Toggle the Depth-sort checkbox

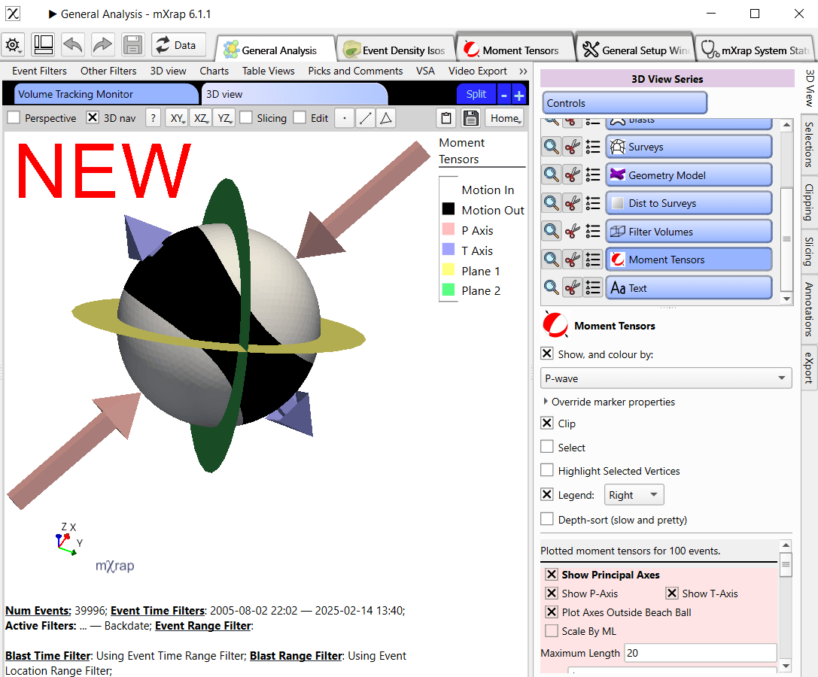point(547,520)
